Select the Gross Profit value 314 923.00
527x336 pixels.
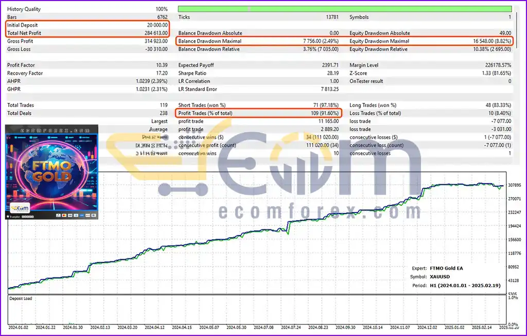156,41
